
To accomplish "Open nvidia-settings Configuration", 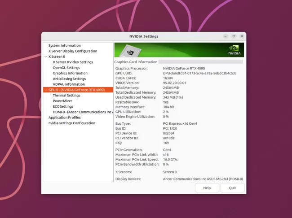I will coord(72,123).
